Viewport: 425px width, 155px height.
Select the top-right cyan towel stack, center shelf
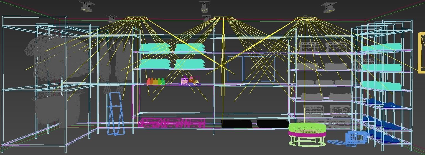click(190, 48)
